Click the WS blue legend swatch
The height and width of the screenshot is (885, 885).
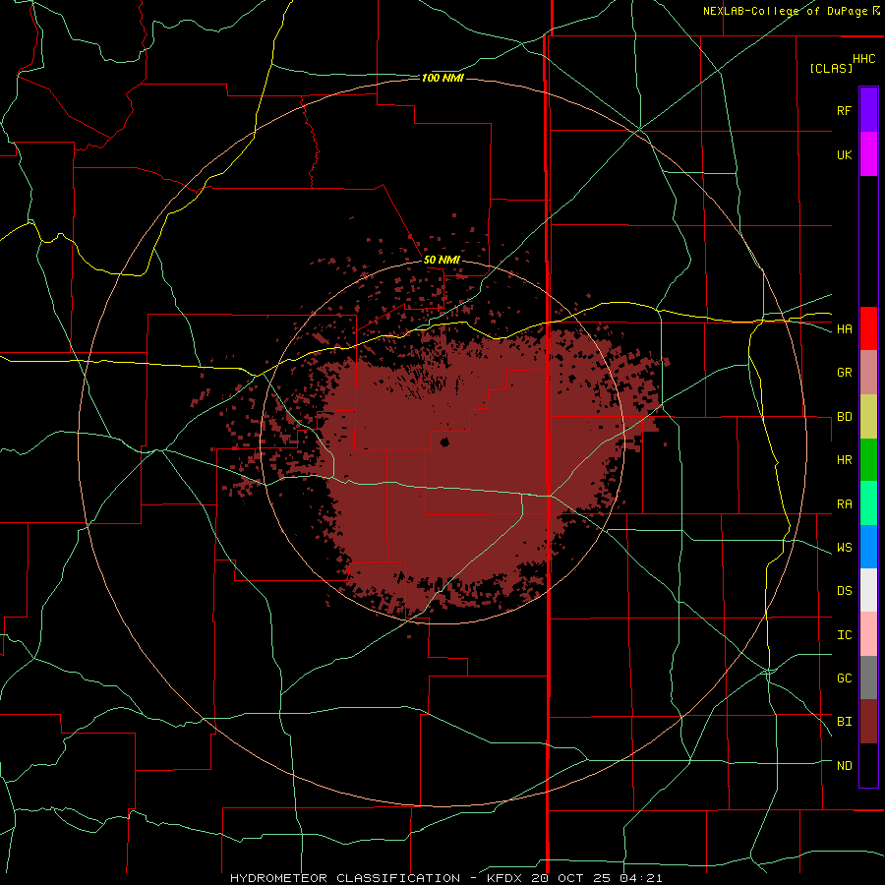point(868,547)
